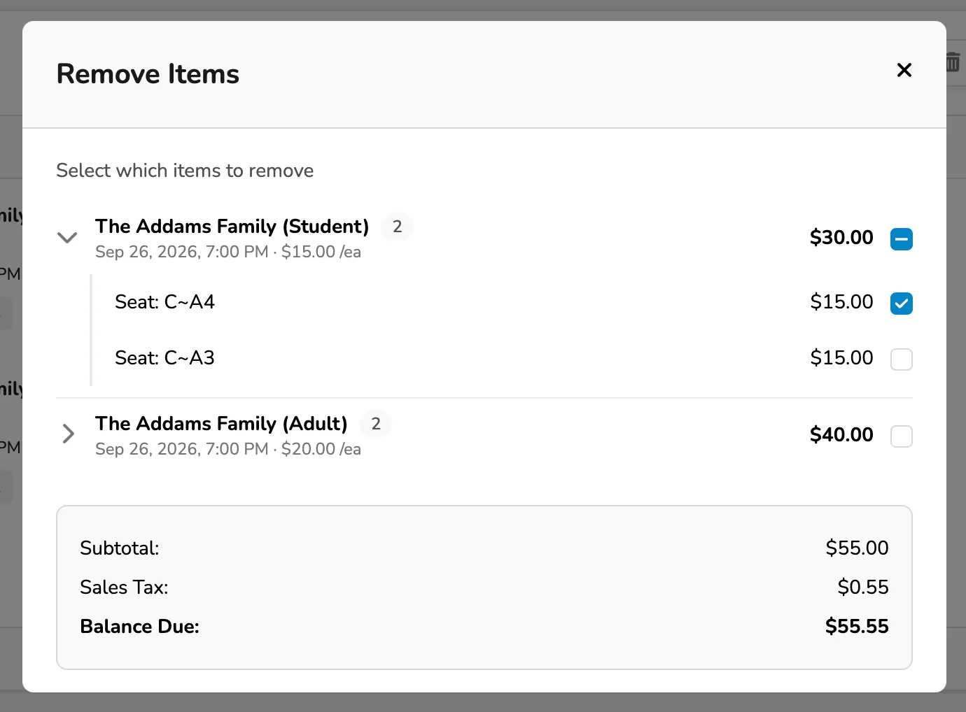This screenshot has width=966, height=712.
Task: Click the trash icon behind the dialog
Action: click(953, 62)
